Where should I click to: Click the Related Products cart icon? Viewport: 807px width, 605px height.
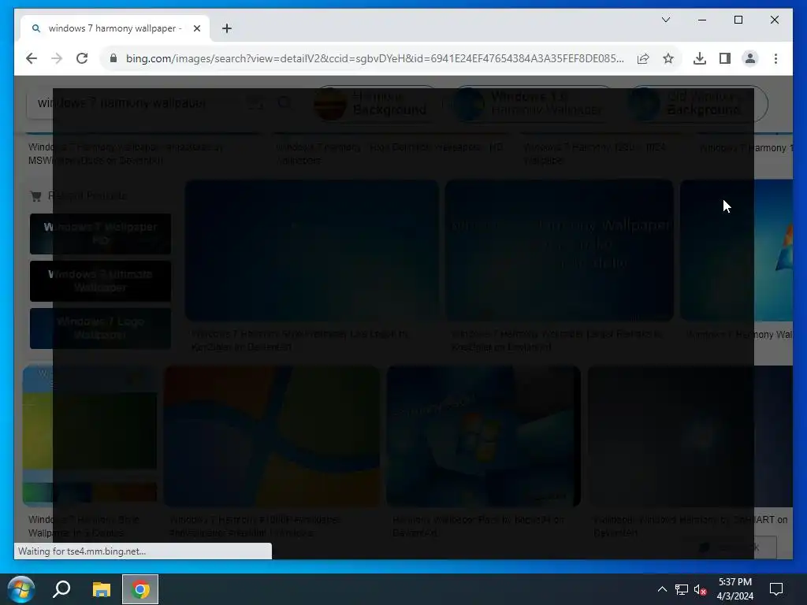coord(35,196)
